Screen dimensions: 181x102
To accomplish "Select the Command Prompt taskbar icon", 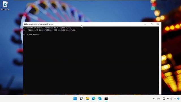I will [106, 99].
